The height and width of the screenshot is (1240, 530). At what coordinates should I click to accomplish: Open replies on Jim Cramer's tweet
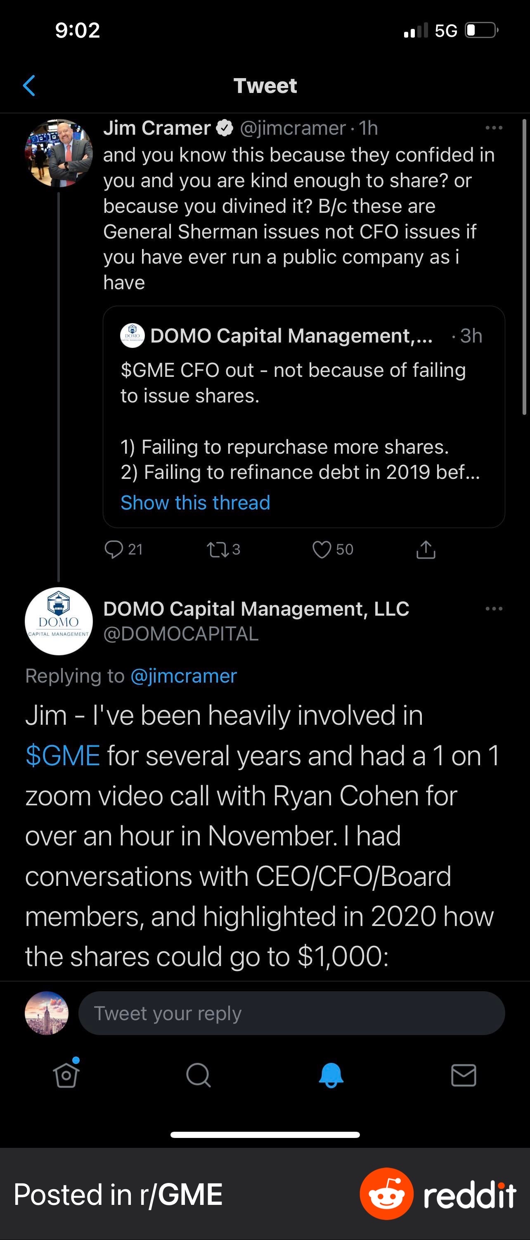(x=114, y=549)
